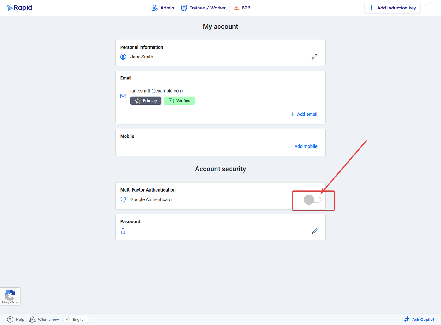Click the Add email link
Viewport: 441px width, 325px height.
tap(304, 114)
